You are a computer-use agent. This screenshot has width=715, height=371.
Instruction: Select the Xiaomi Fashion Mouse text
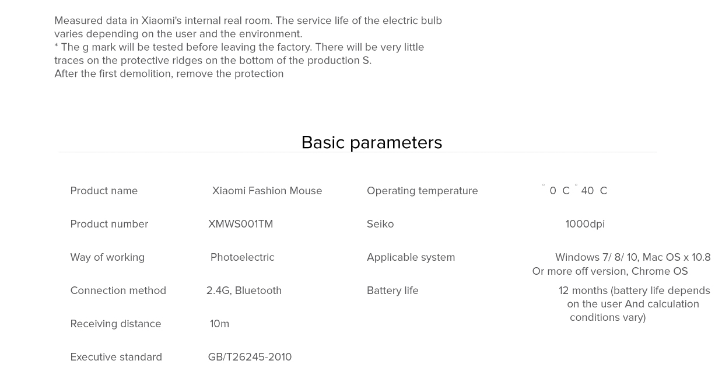point(267,191)
